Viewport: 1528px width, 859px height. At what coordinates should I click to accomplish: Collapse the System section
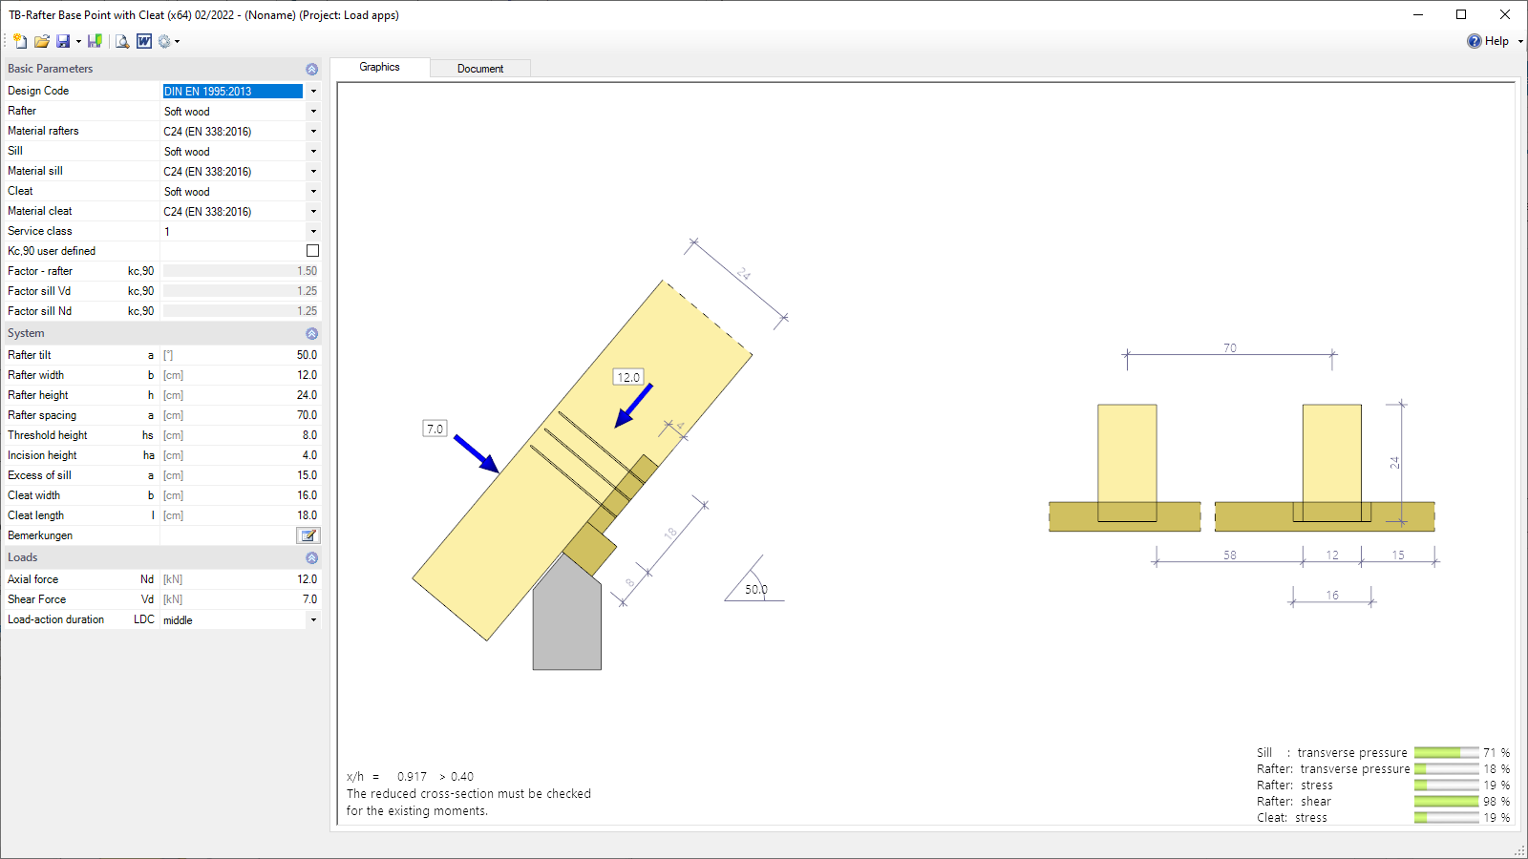311,333
